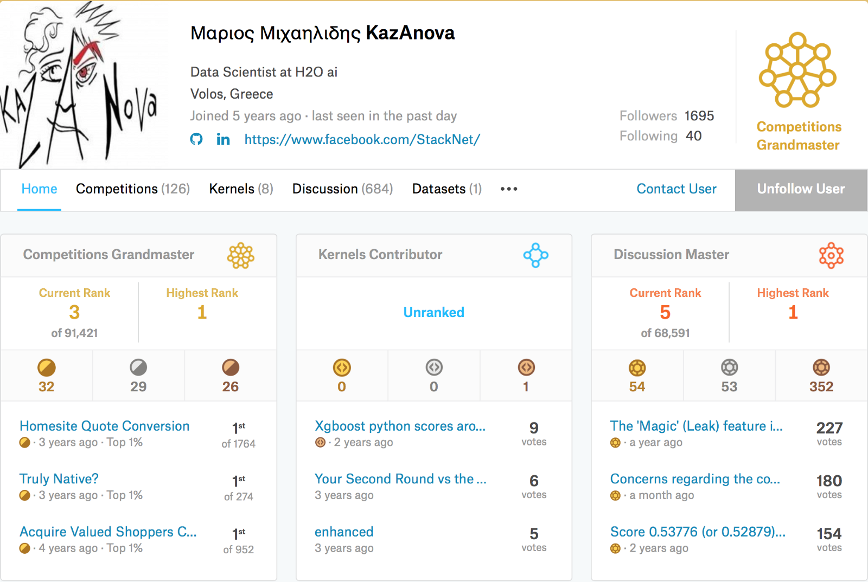The height and width of the screenshot is (582, 868).
Task: Click the bronze kernels medal icon
Action: pyautogui.click(x=526, y=368)
